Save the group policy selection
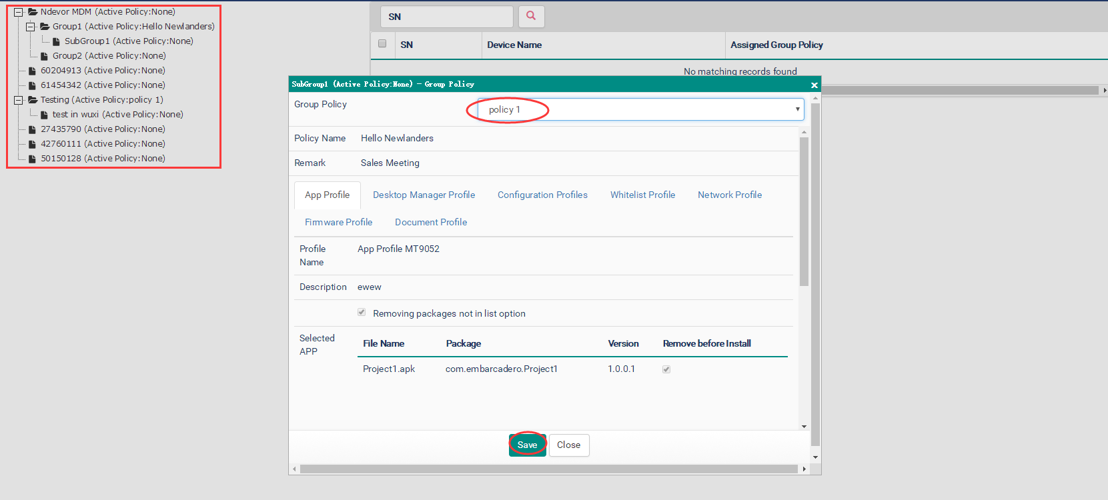 tap(527, 445)
